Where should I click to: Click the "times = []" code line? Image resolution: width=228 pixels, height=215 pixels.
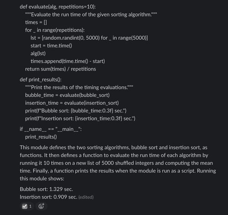pos(36,22)
